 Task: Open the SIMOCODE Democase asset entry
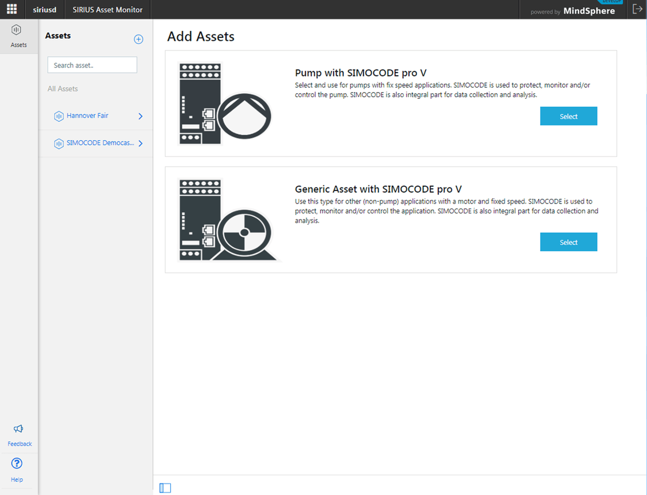coord(95,143)
